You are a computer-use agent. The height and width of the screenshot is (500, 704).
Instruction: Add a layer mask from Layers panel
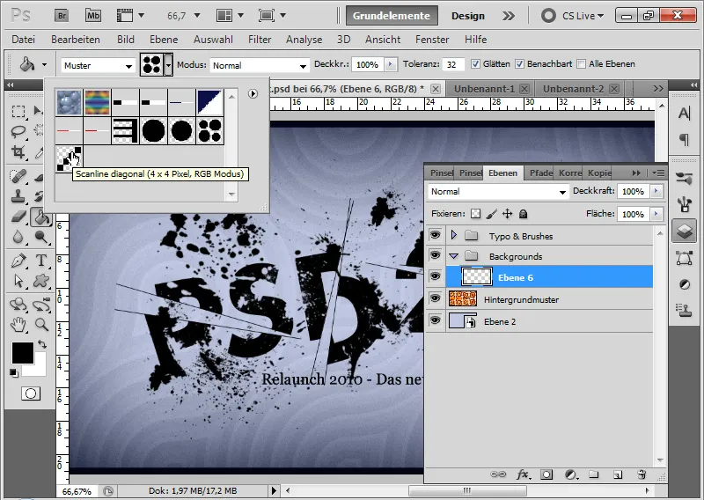(546, 474)
